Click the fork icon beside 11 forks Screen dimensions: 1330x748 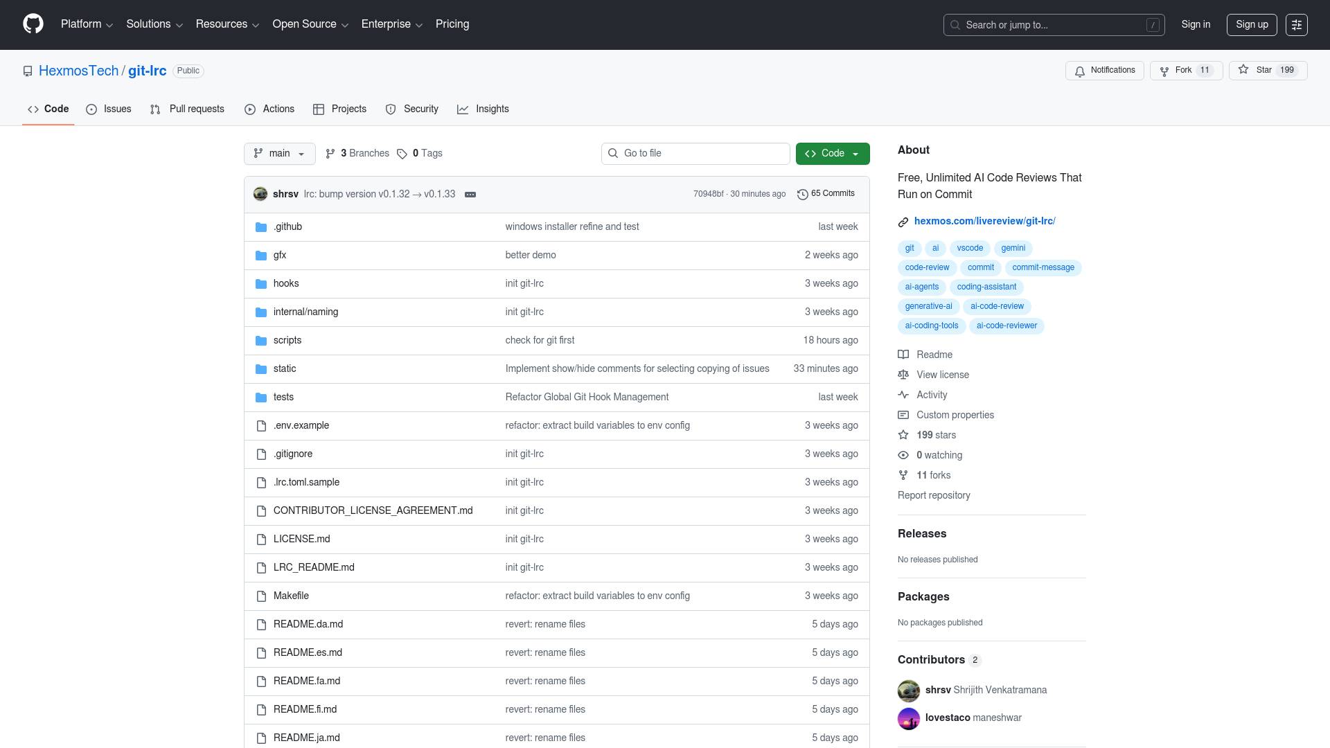point(903,475)
